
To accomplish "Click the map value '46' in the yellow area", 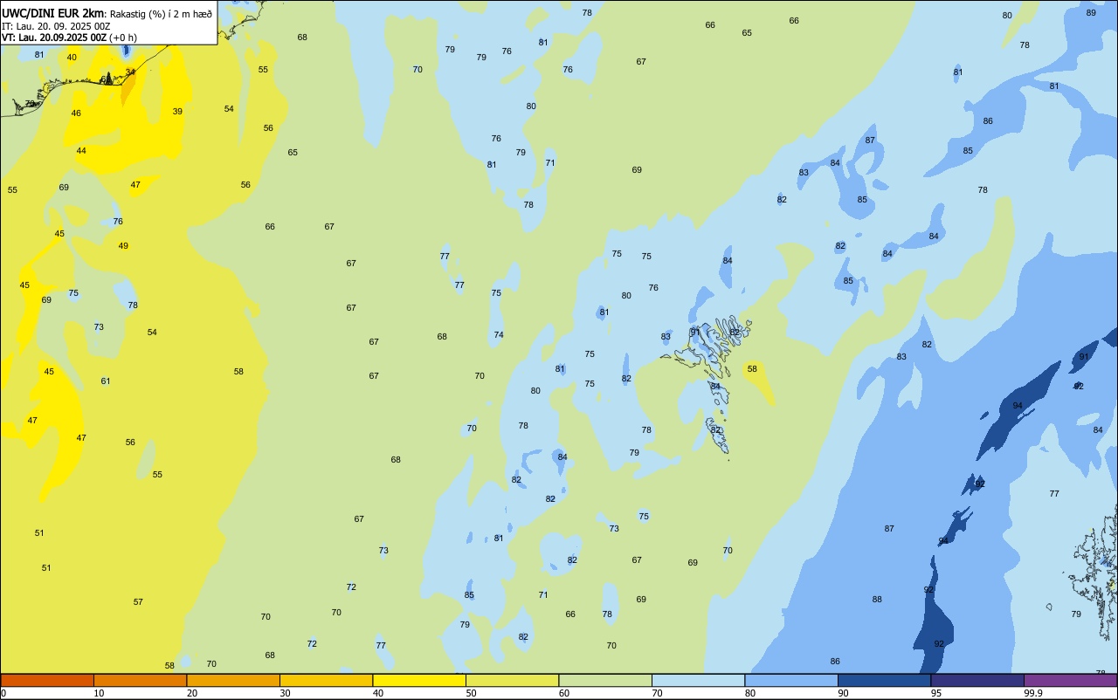I will tap(76, 113).
